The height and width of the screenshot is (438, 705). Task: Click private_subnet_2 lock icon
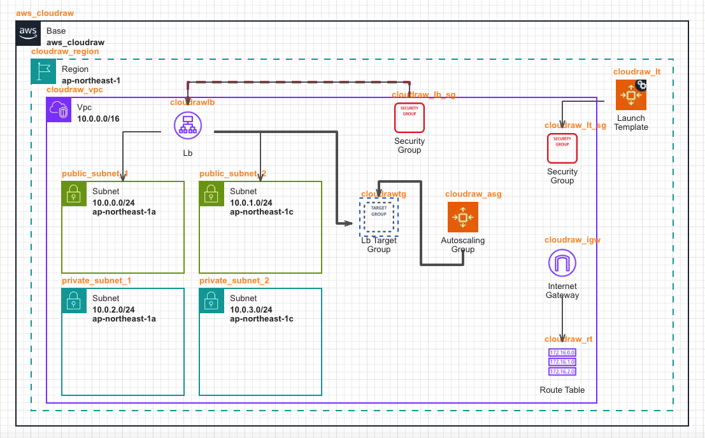[211, 300]
